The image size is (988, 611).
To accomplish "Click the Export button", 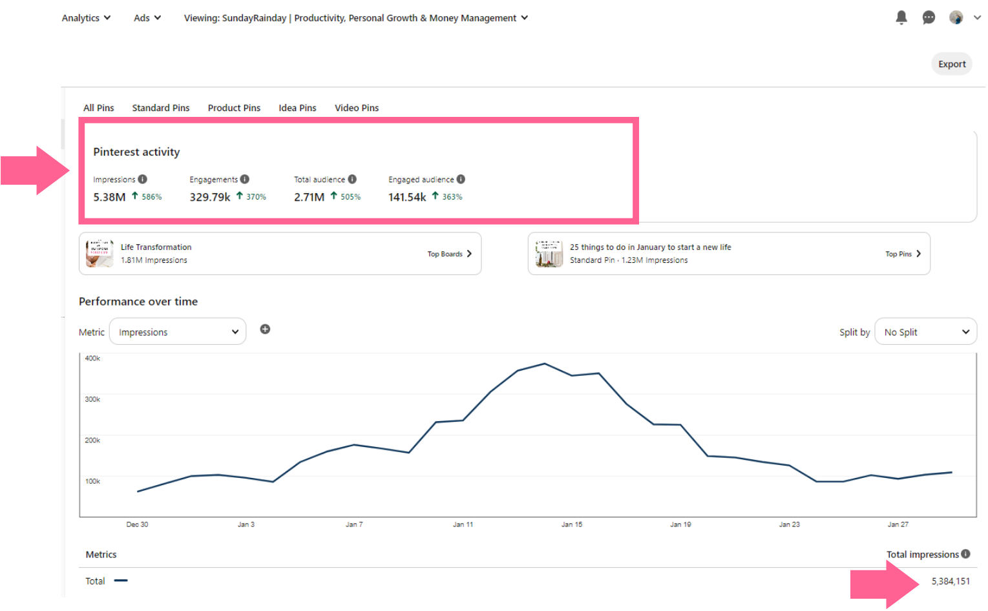I will (x=951, y=64).
